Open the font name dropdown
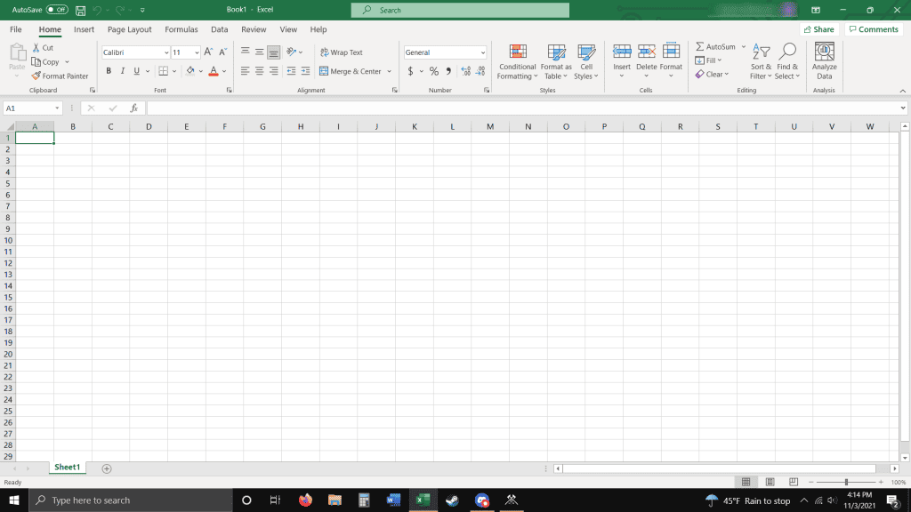 tap(165, 52)
